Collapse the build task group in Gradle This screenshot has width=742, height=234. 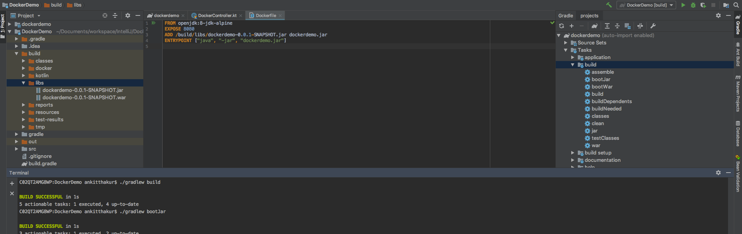573,65
